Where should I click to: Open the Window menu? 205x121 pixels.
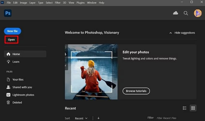point(92,3)
